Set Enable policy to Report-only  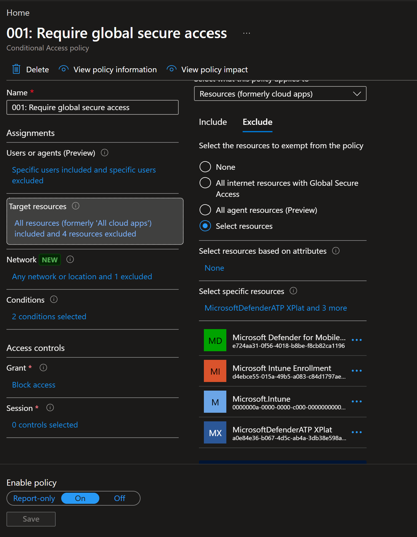tap(34, 498)
